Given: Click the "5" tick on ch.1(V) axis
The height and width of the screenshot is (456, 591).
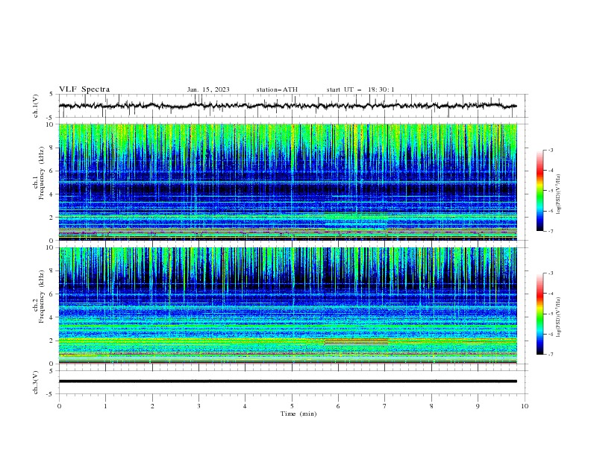Looking at the screenshot, I should pyautogui.click(x=53, y=95).
